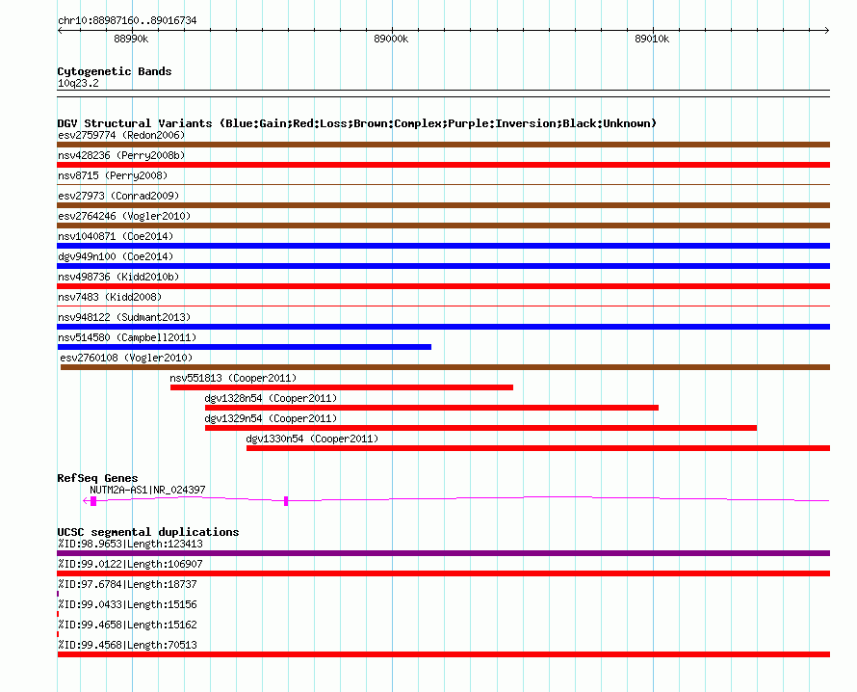Click the esv2764246 (Vogler2010) label
857x692 pixels.
[x=124, y=216]
